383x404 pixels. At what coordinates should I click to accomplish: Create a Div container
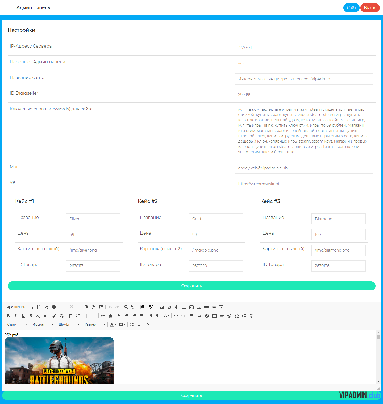110,316
